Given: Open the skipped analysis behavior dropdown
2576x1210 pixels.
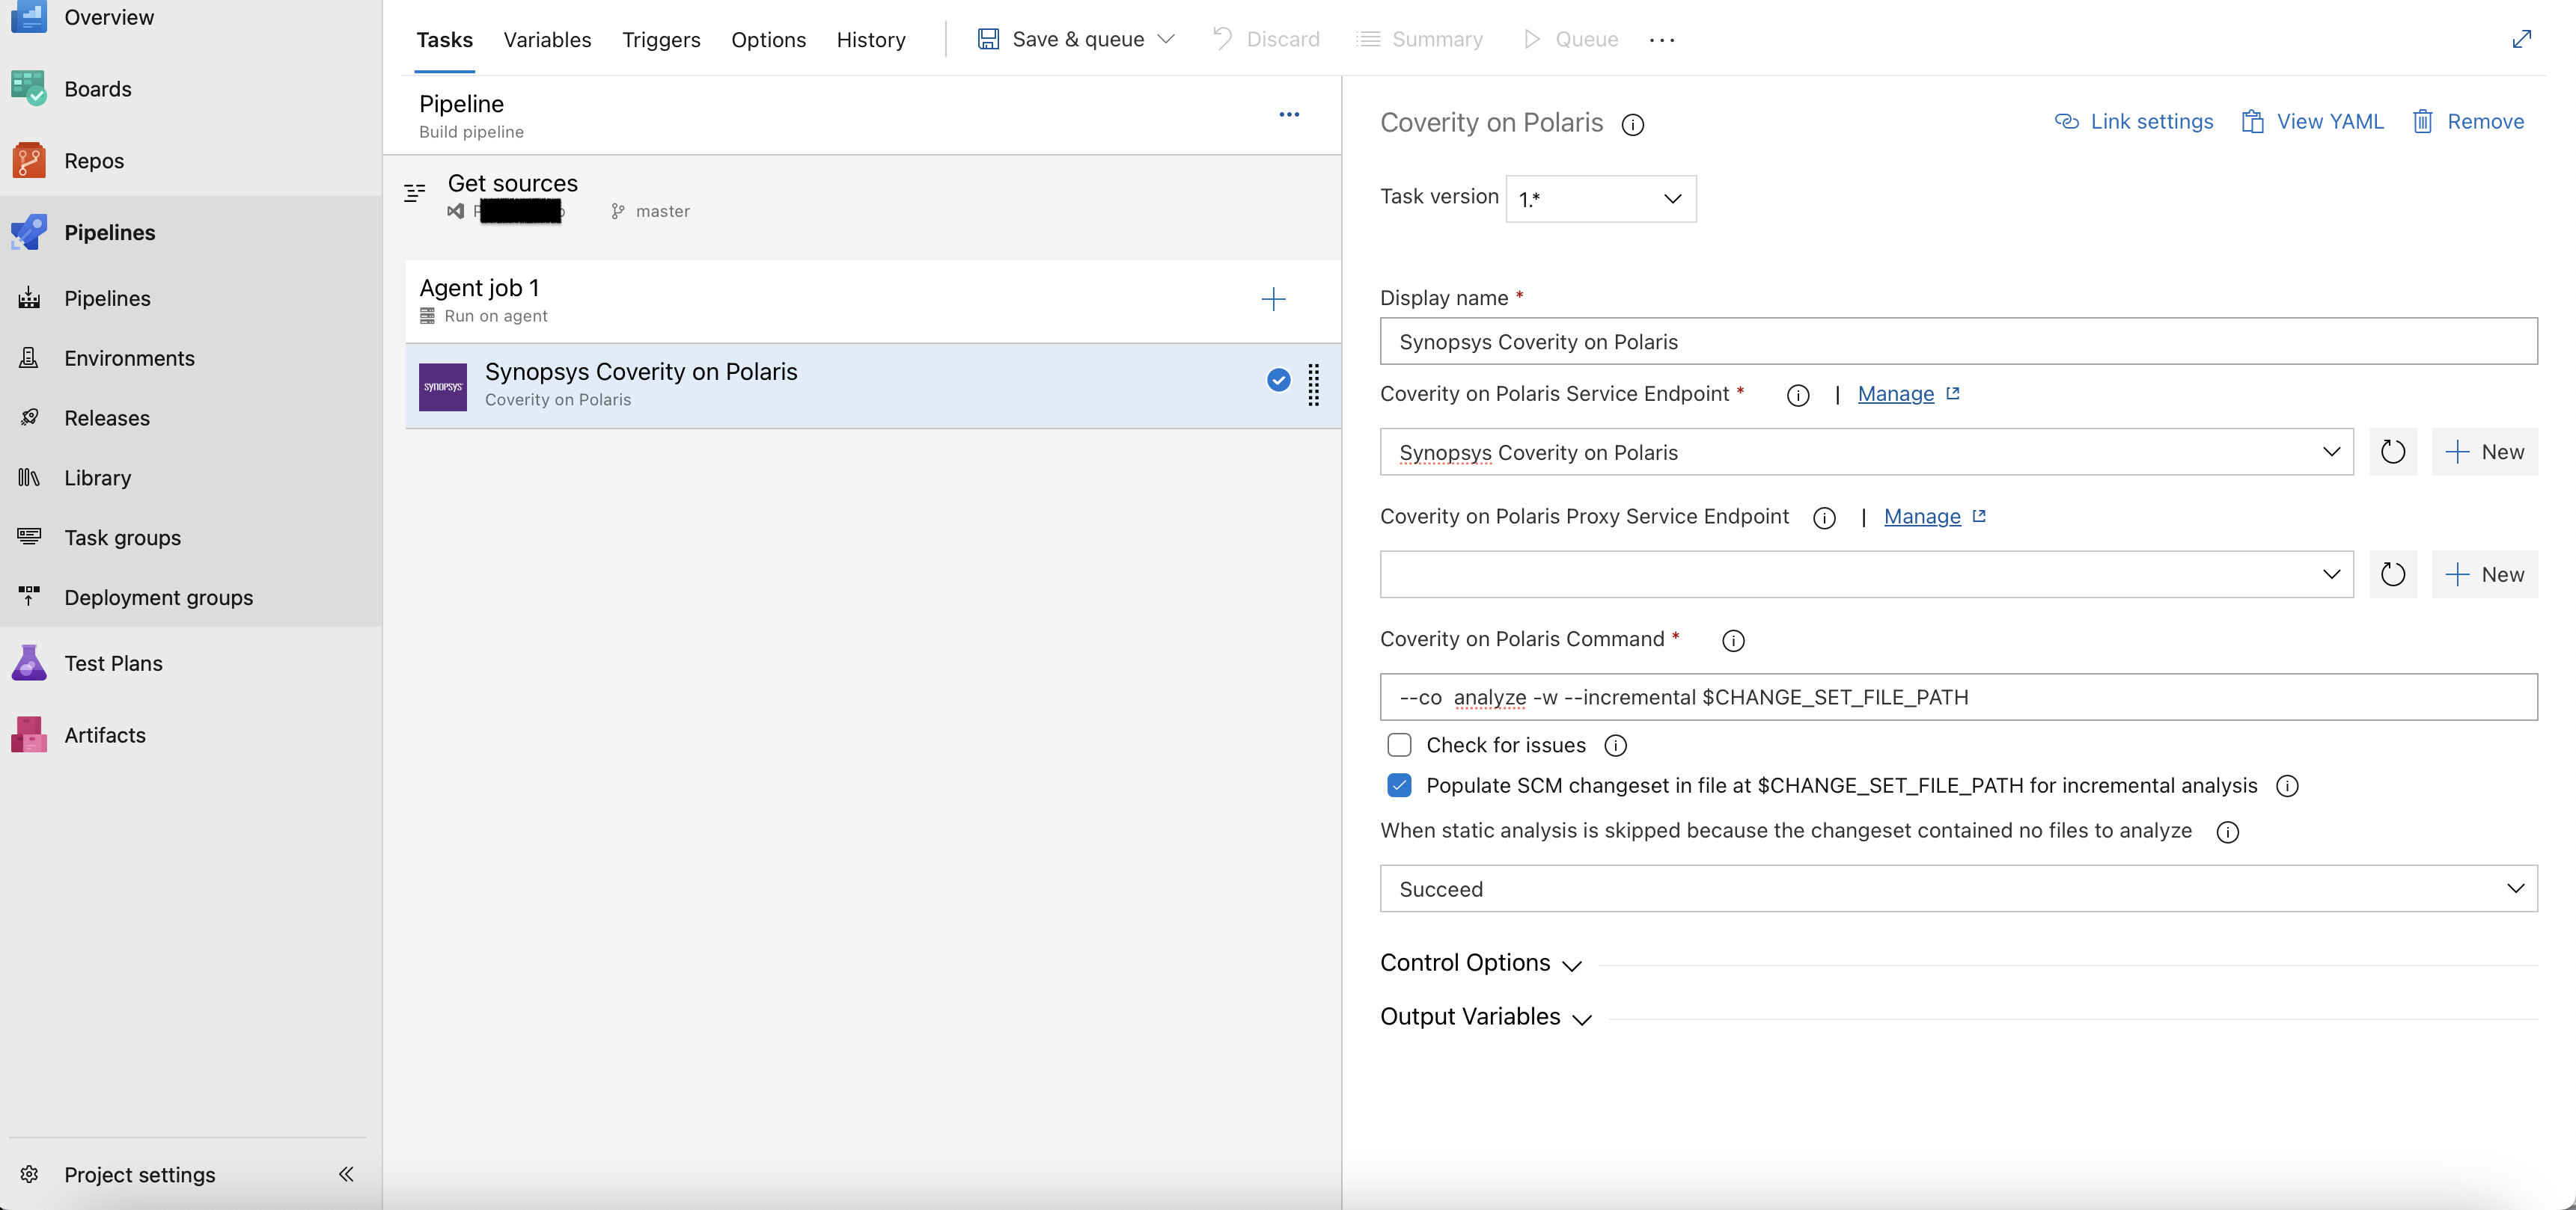Looking at the screenshot, I should 1959,888.
